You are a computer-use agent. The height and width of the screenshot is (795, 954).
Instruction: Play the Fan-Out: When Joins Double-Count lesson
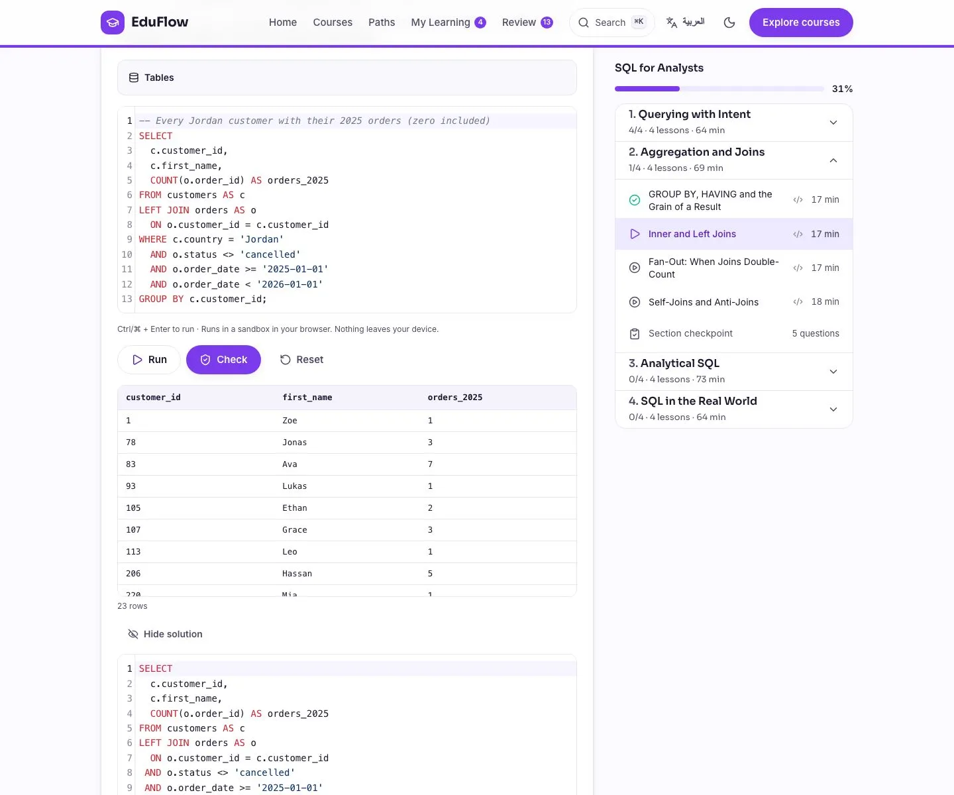coord(734,268)
